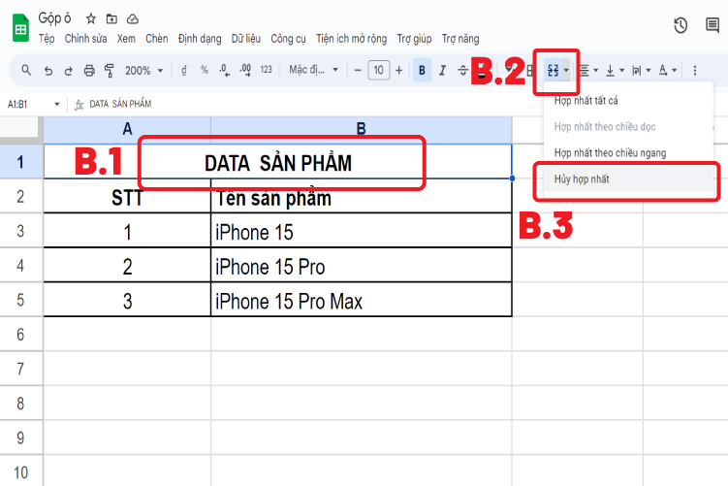The image size is (728, 486).
Task: Select the iPhone 15 Pro Max cell
Action: coord(362,300)
